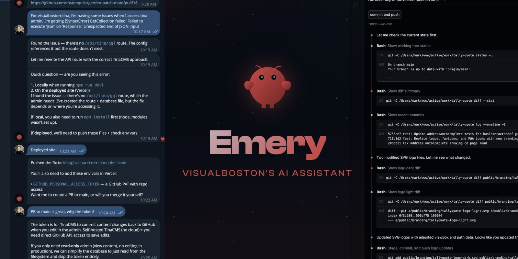The width and height of the screenshot is (518, 259).
Task: Click the 'git diff --stat' command line
Action: pos(440,101)
